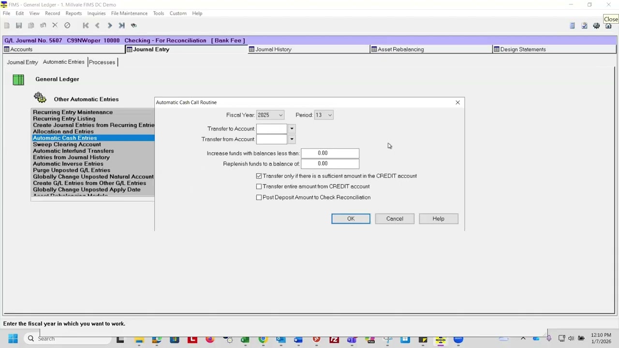Click the black gear icon at top right

point(596,26)
